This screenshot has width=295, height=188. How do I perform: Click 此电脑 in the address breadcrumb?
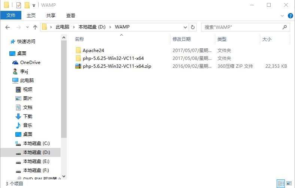coord(63,27)
